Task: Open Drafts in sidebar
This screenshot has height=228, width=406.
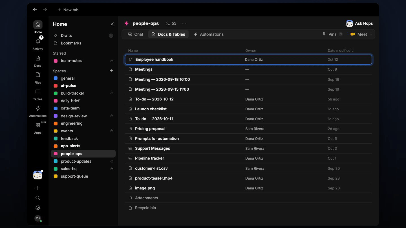Action: pos(83,35)
